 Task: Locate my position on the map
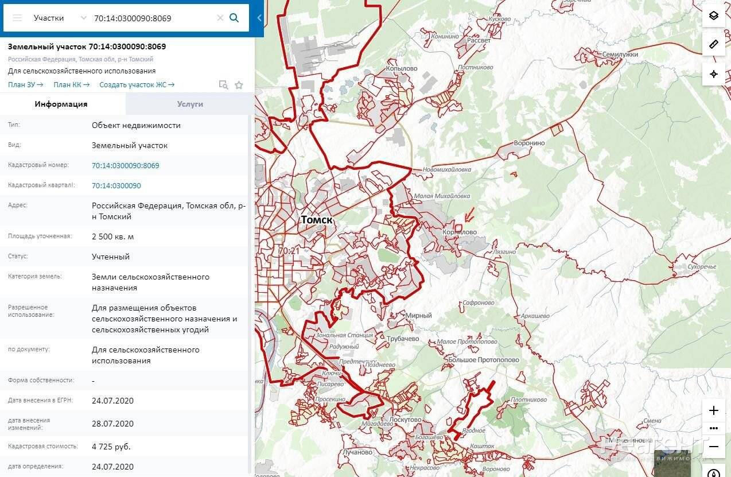[714, 74]
